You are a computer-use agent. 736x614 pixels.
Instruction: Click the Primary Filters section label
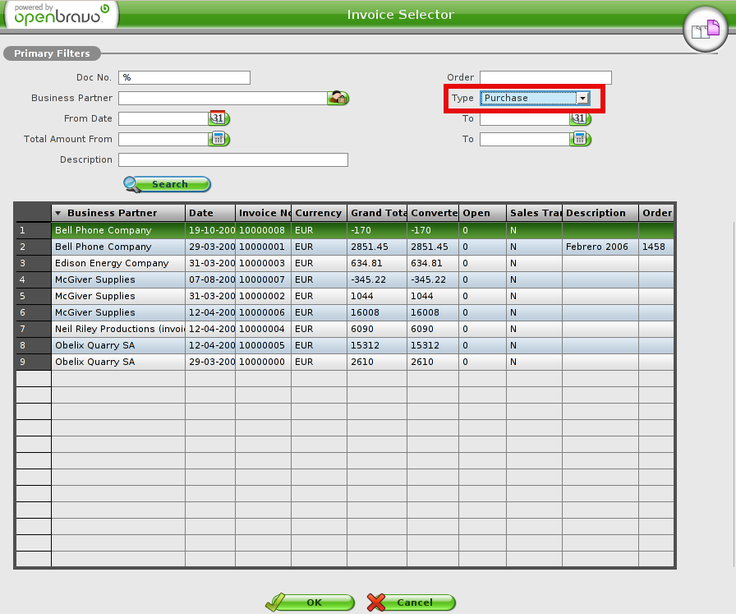(x=52, y=53)
